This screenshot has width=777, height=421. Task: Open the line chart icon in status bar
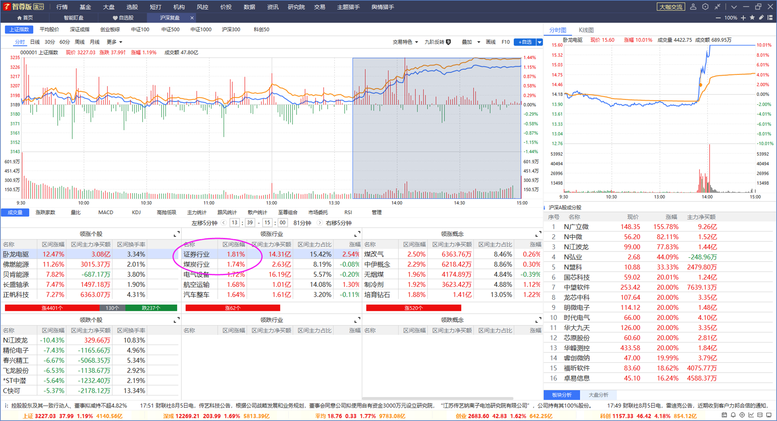point(751,415)
